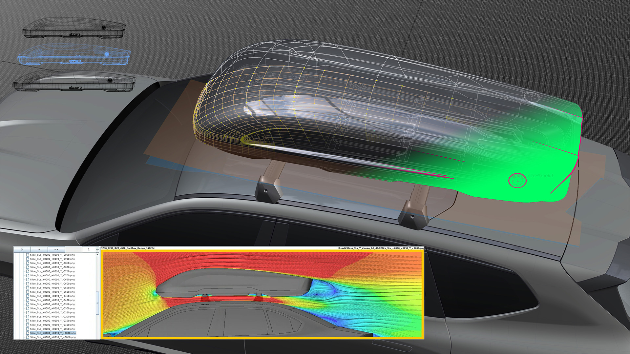Select file Slice_SLs_+0000_+0090_Y_-0650.png
This screenshot has width=630, height=354.
point(52,280)
